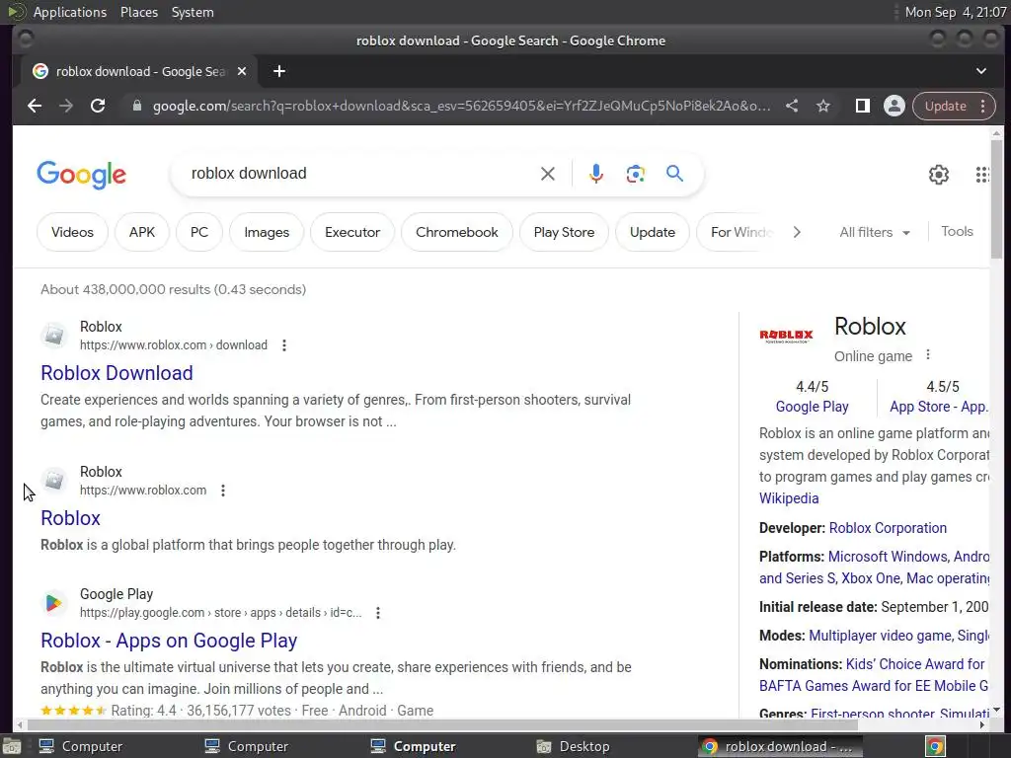Open a new browser tab
The height and width of the screenshot is (758, 1011).
pyautogui.click(x=279, y=71)
